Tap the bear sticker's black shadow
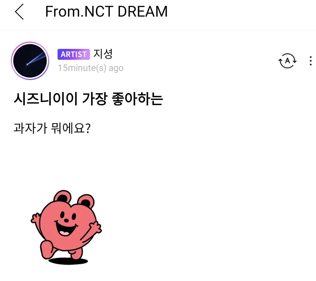Screen dimensions: 316x281 click(68, 261)
